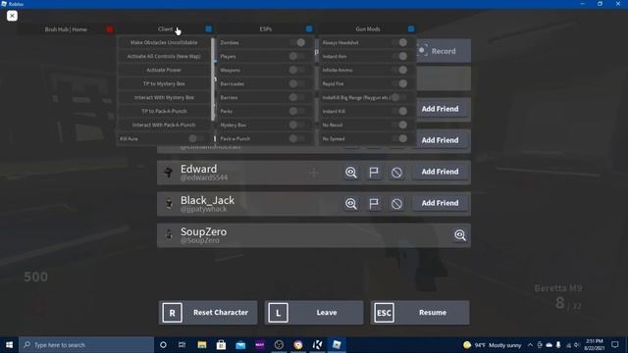Block Edward using the block icon
628x353 pixels.
pos(396,173)
